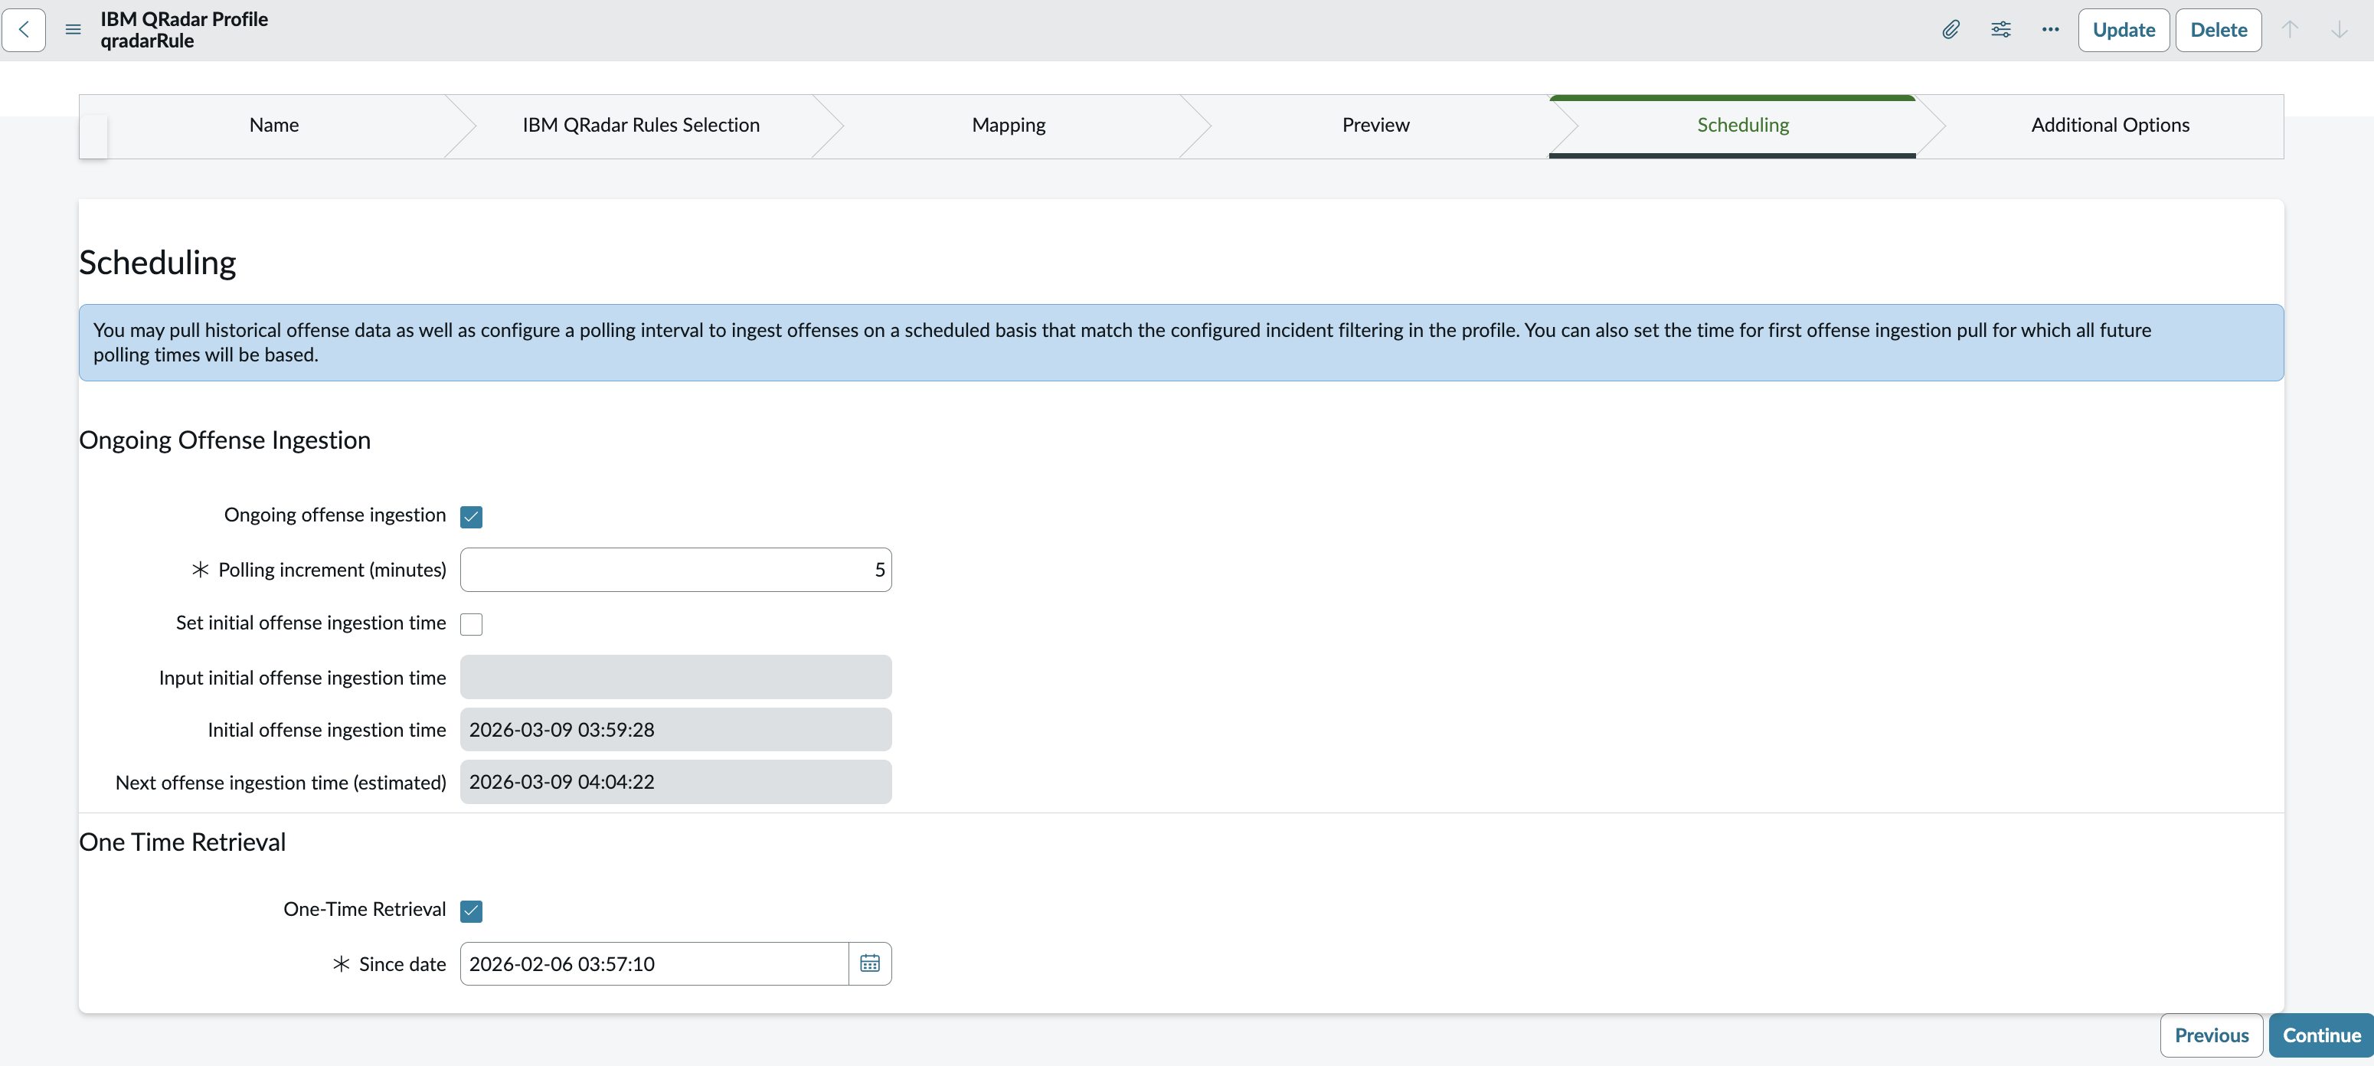This screenshot has height=1066, width=2374.
Task: Click the blue scheduling information banner
Action: (1182, 343)
